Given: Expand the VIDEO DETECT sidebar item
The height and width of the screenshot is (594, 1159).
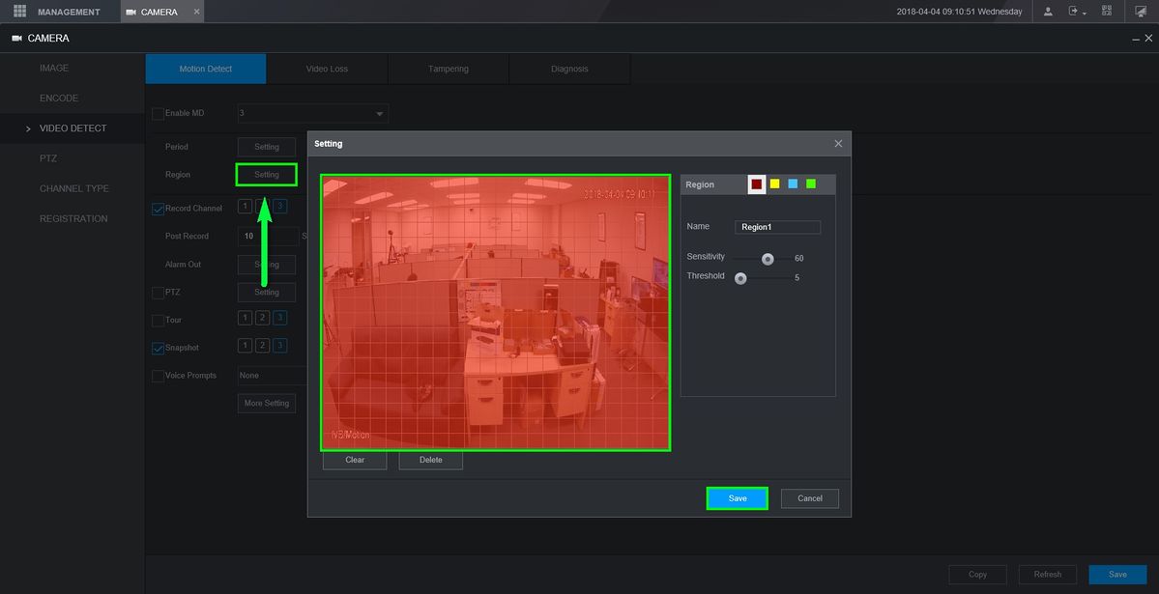Looking at the screenshot, I should (72, 128).
